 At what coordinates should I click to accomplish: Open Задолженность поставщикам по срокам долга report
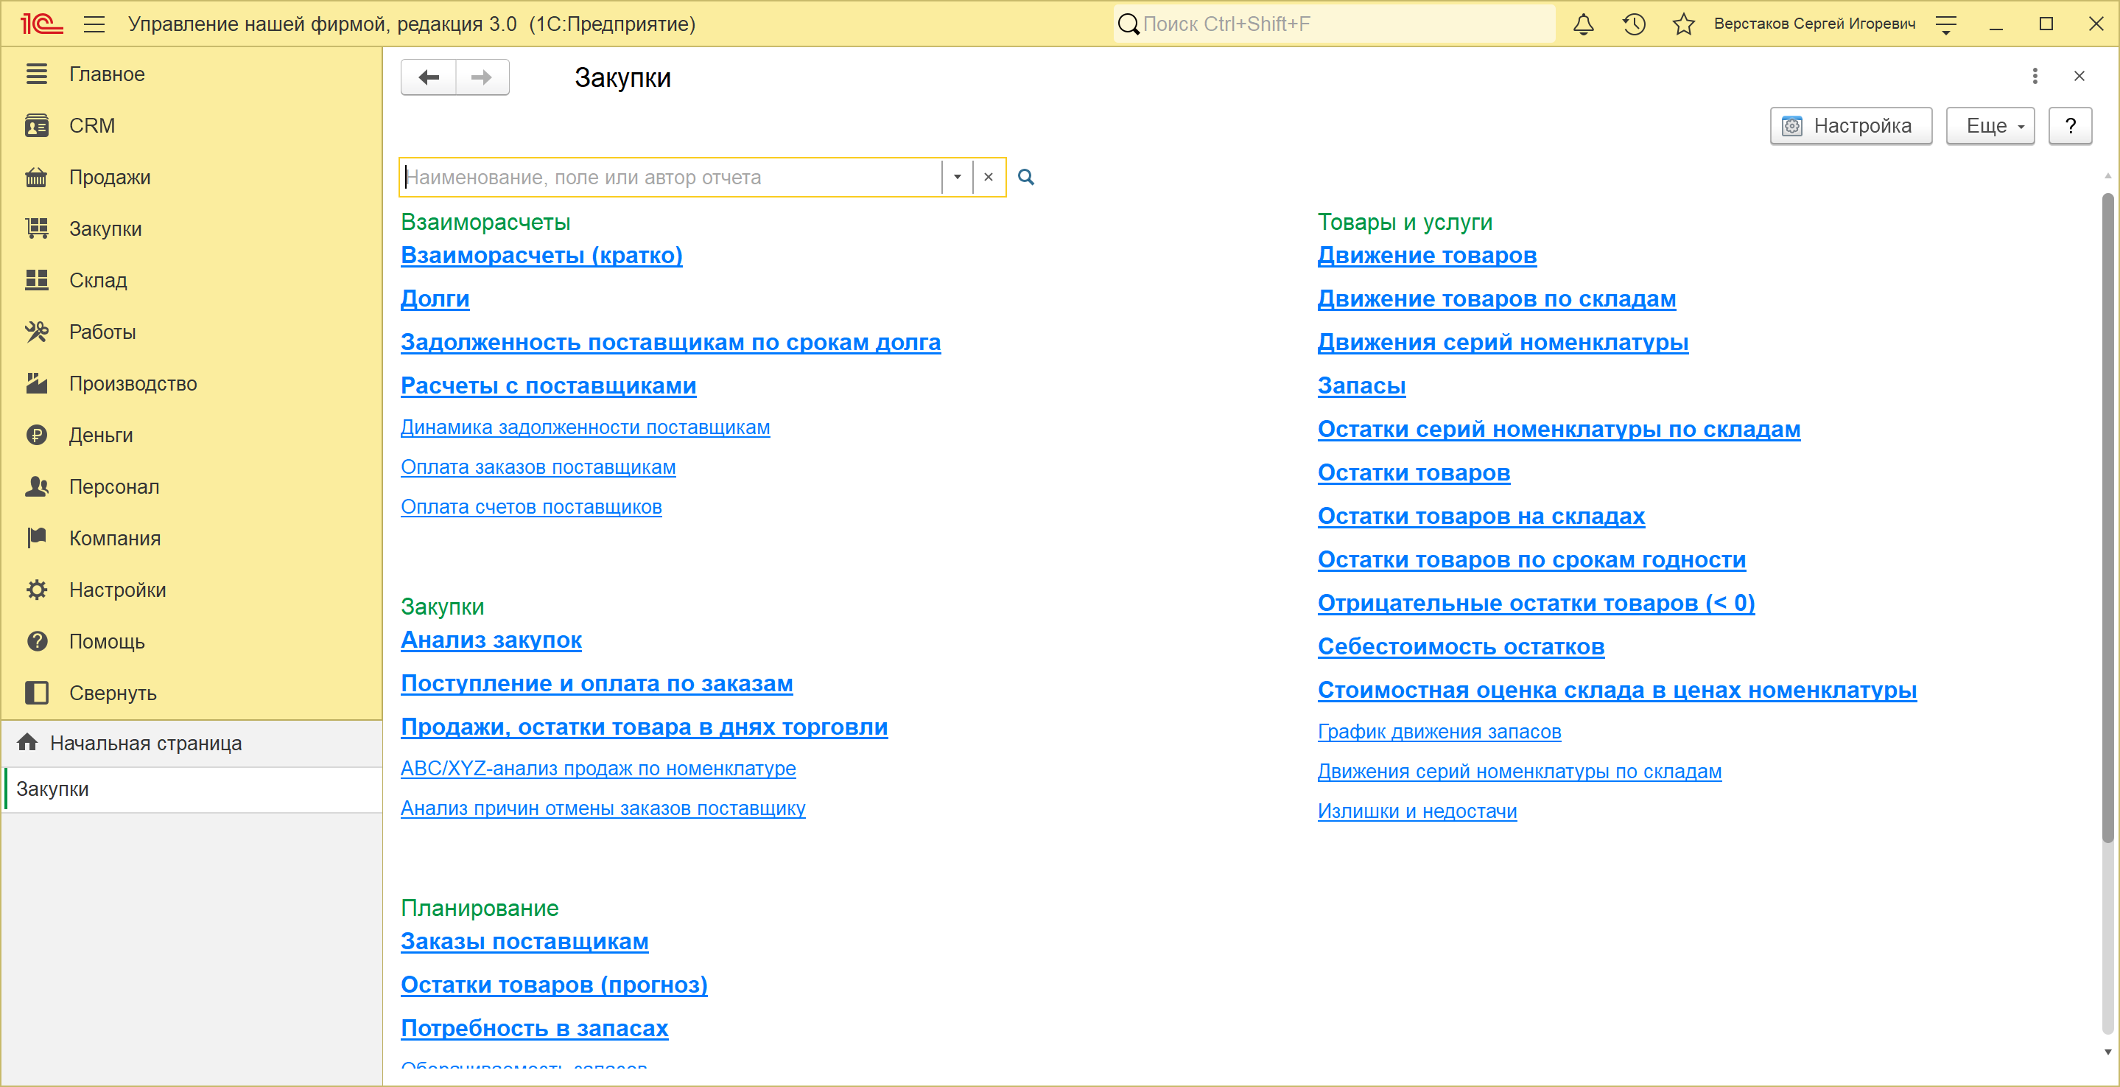tap(671, 343)
